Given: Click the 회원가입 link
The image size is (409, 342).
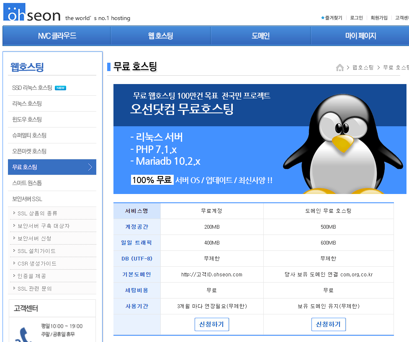Looking at the screenshot, I should point(379,18).
